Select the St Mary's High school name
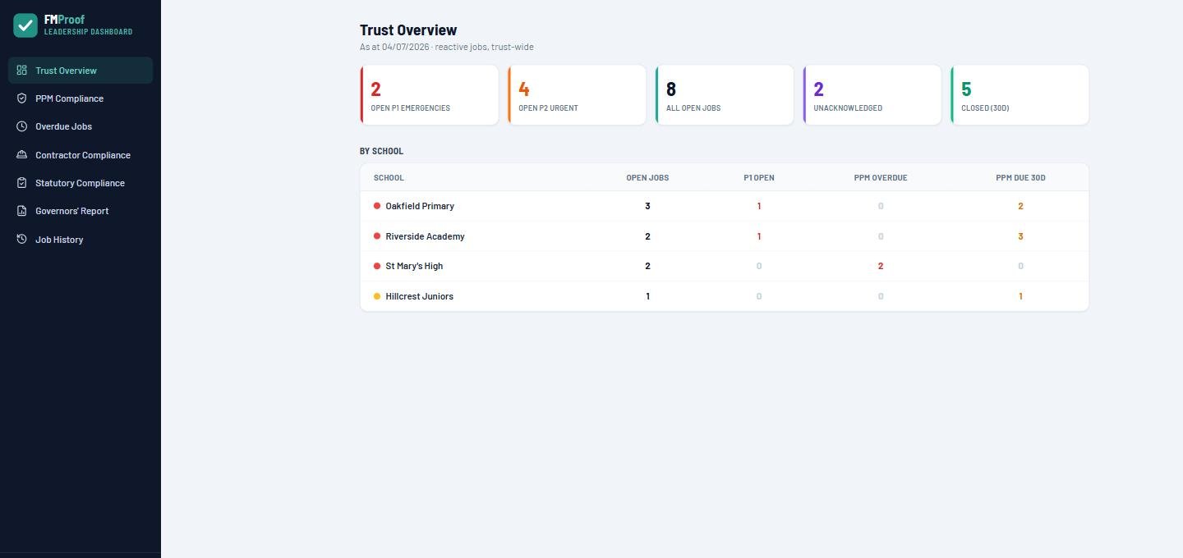1183x558 pixels. point(414,266)
